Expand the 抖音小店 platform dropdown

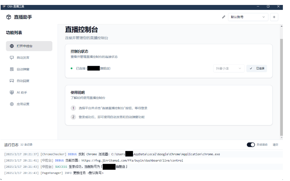coord(228,68)
